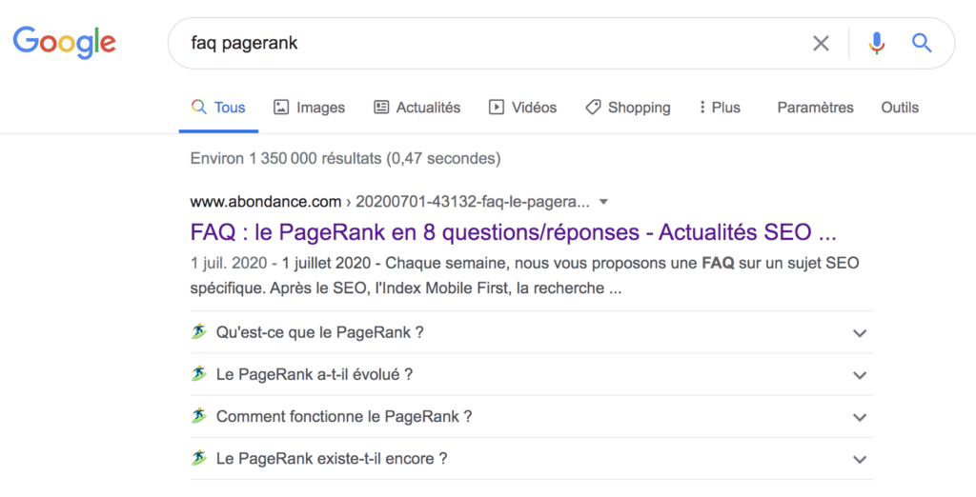
Task: Expand the "Le PageRank a-t-il évolué ?" chevron
Action: 860,376
